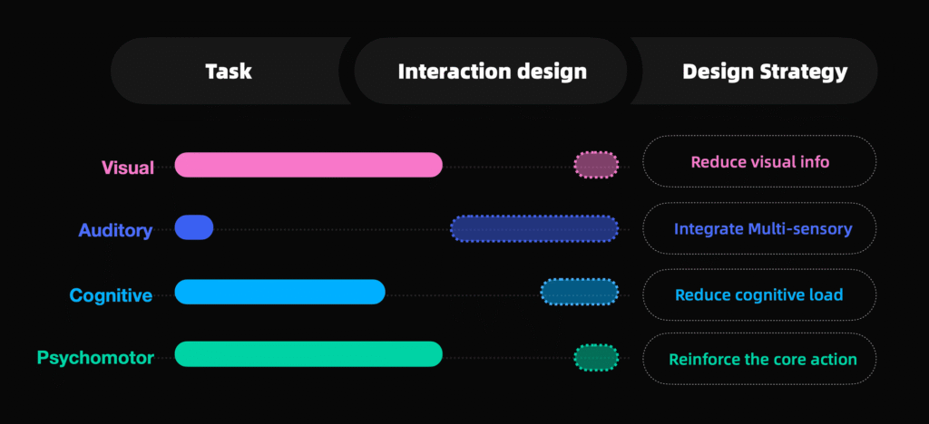The height and width of the screenshot is (424, 929).
Task: Select the solid light-blue Cognitive task bar
Action: click(x=279, y=292)
